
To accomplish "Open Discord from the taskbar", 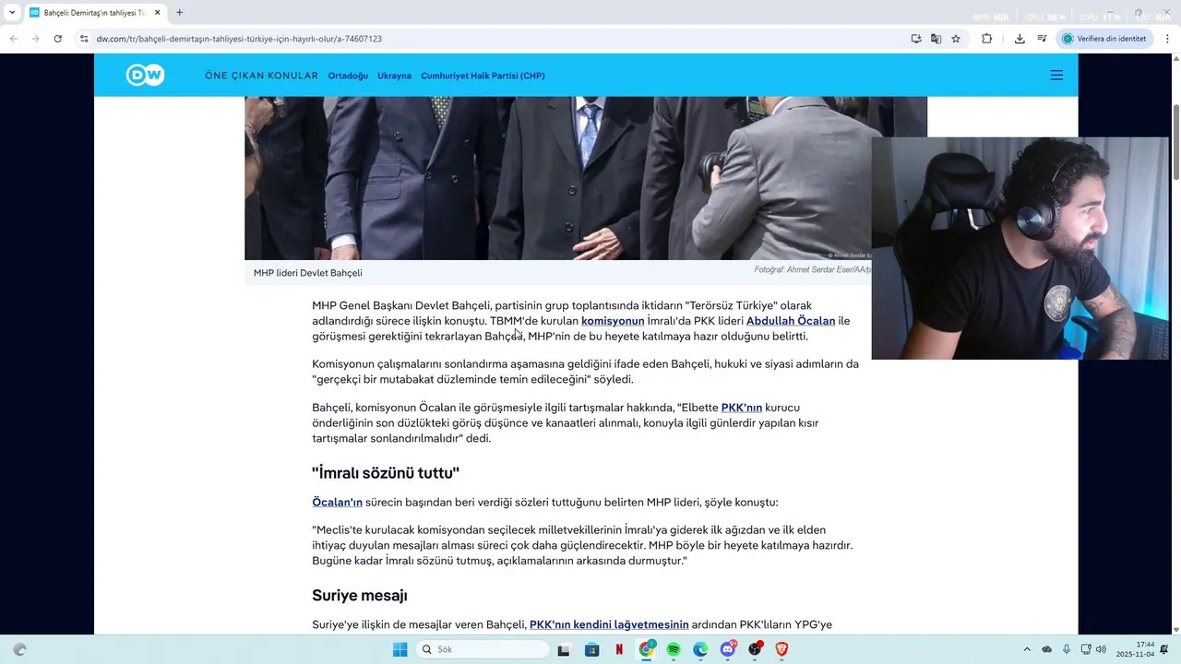I will pos(728,649).
